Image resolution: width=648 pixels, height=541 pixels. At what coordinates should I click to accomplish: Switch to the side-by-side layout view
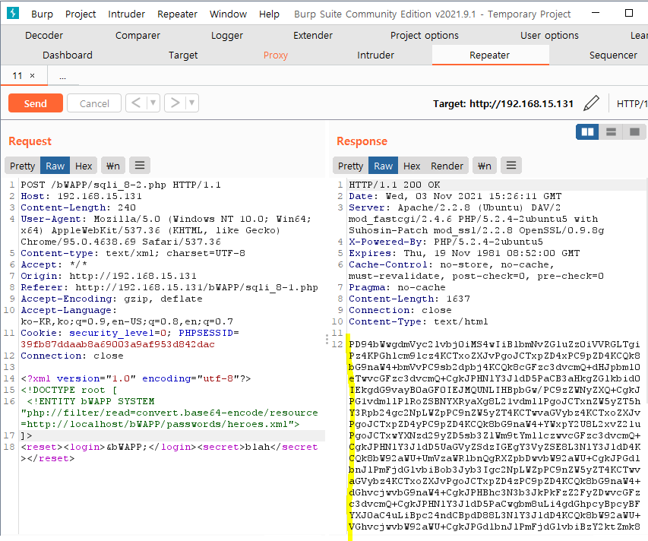point(587,132)
